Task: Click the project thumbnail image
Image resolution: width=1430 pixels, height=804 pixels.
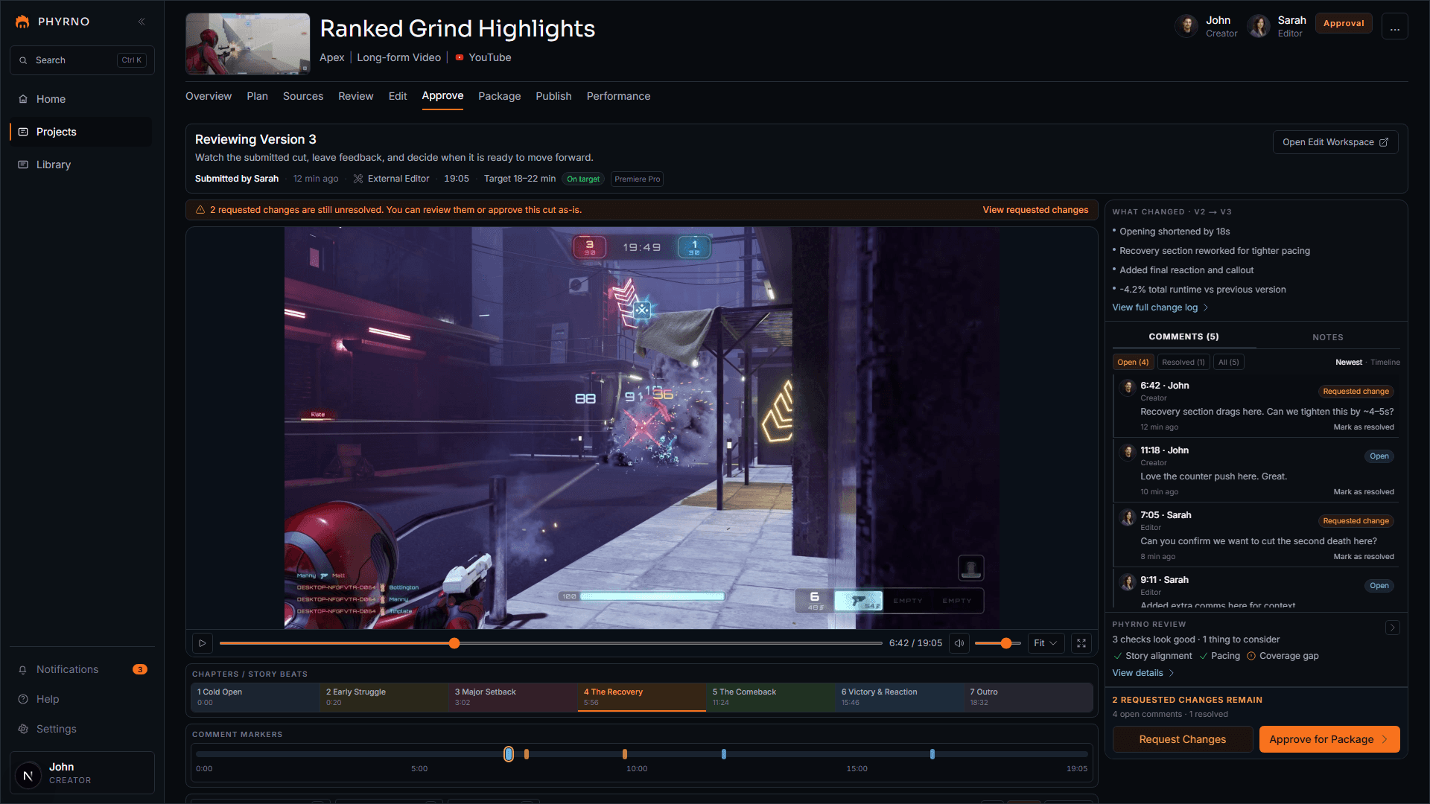Action: point(248,44)
